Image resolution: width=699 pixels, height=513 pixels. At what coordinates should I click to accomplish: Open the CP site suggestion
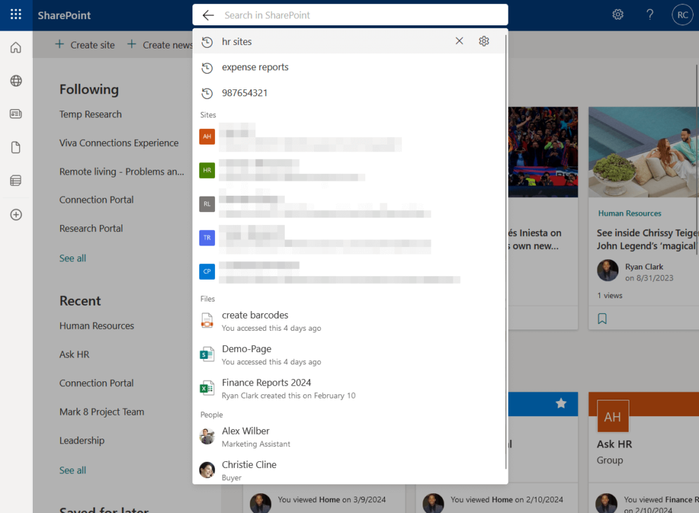tap(349, 272)
